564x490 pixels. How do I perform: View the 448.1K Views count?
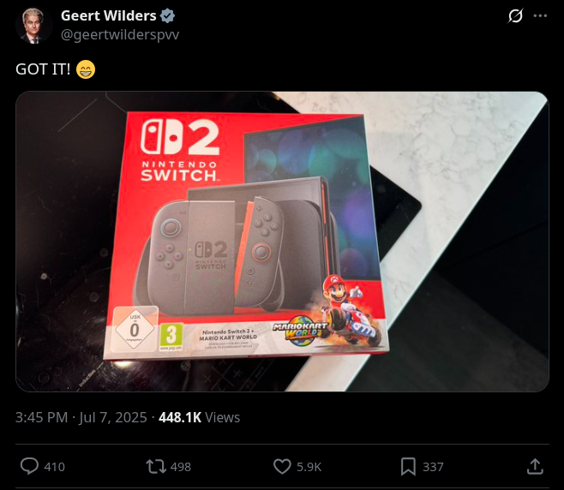(199, 417)
